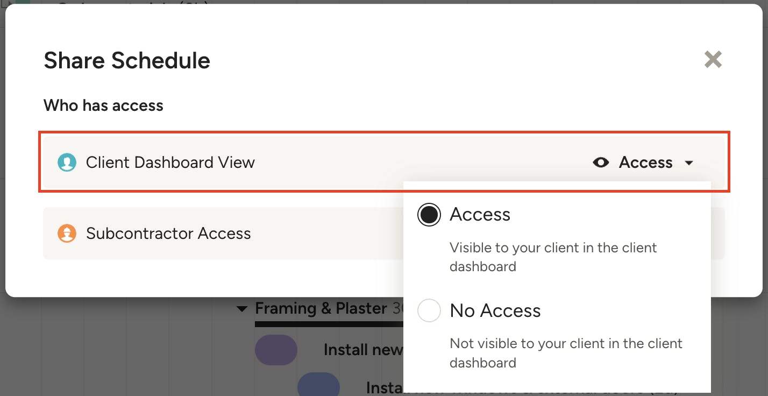Select the No Access radio button
This screenshot has height=396, width=768.
tap(429, 310)
